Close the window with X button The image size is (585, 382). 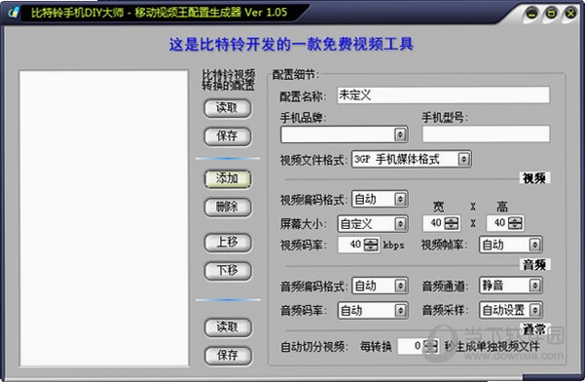coord(570,14)
